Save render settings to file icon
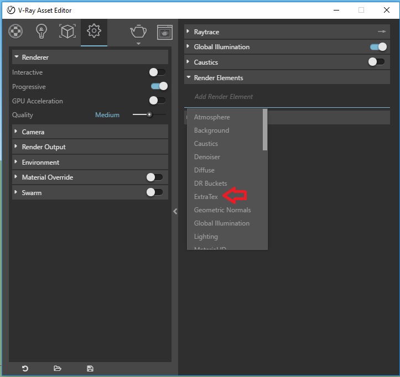The height and width of the screenshot is (377, 400). click(x=90, y=368)
